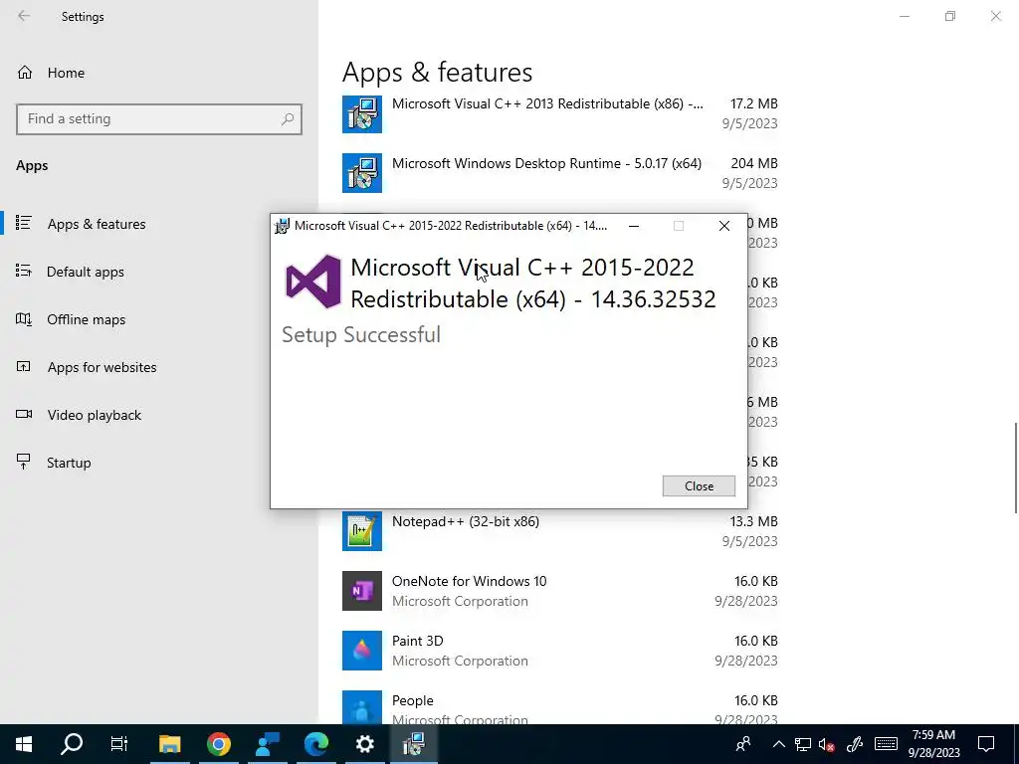Switch to Settings gear taskbar button
The width and height of the screenshot is (1019, 764).
(x=365, y=744)
